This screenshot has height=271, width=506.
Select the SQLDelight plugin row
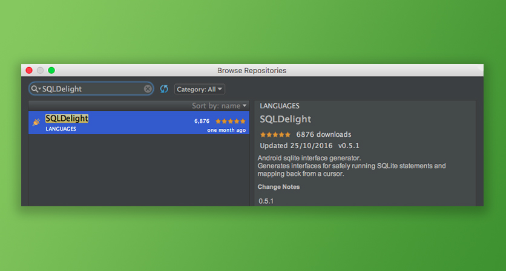coord(139,123)
